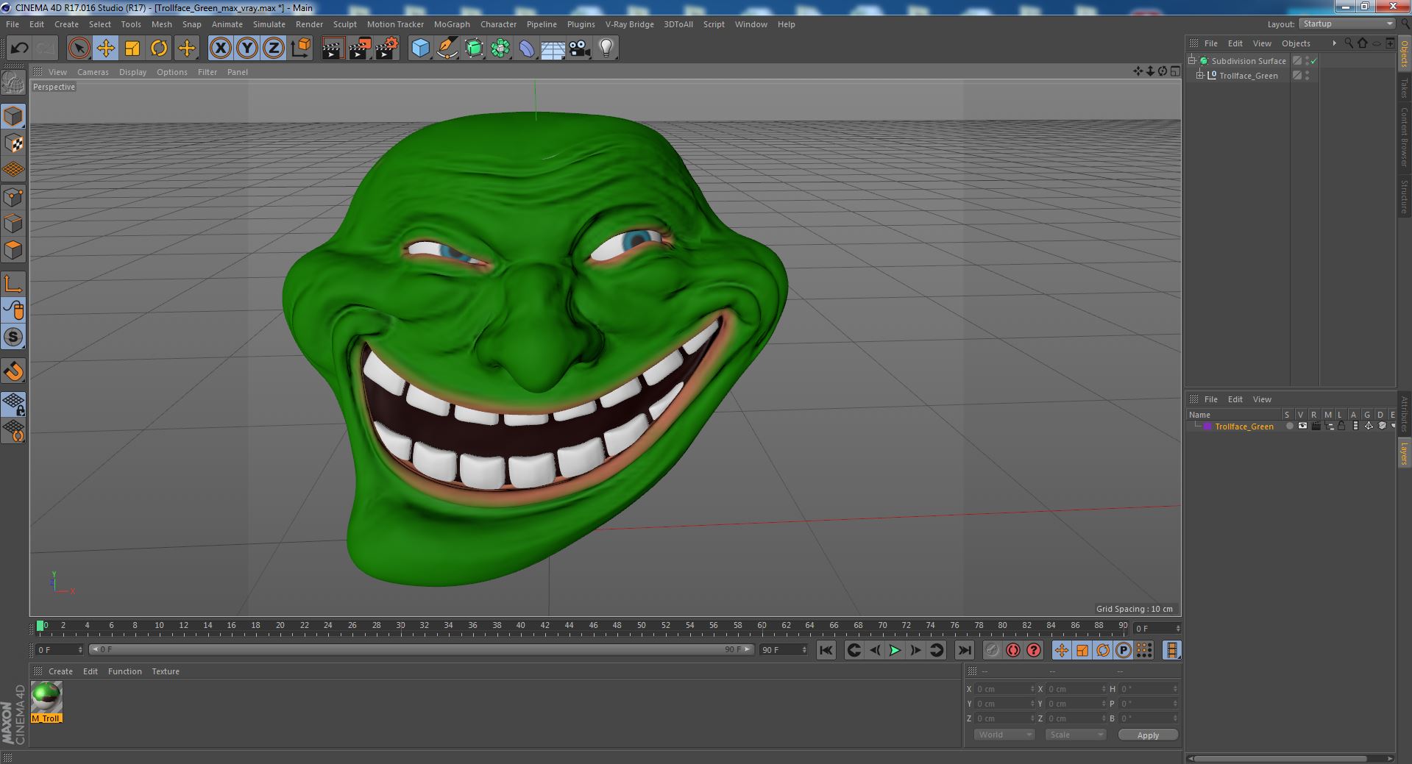The height and width of the screenshot is (764, 1412).
Task: Add a light object
Action: point(606,49)
